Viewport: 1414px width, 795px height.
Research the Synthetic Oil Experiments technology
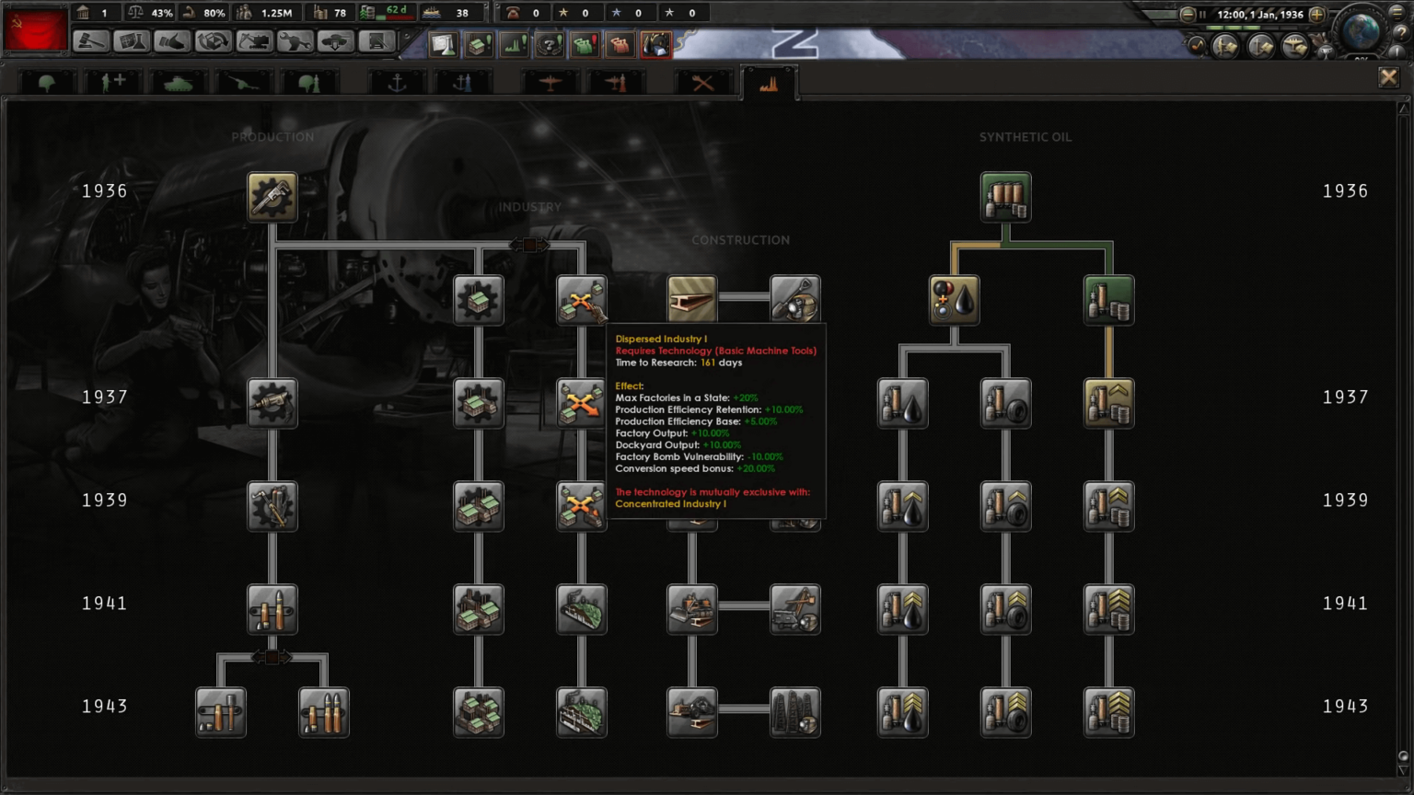[x=1004, y=195]
